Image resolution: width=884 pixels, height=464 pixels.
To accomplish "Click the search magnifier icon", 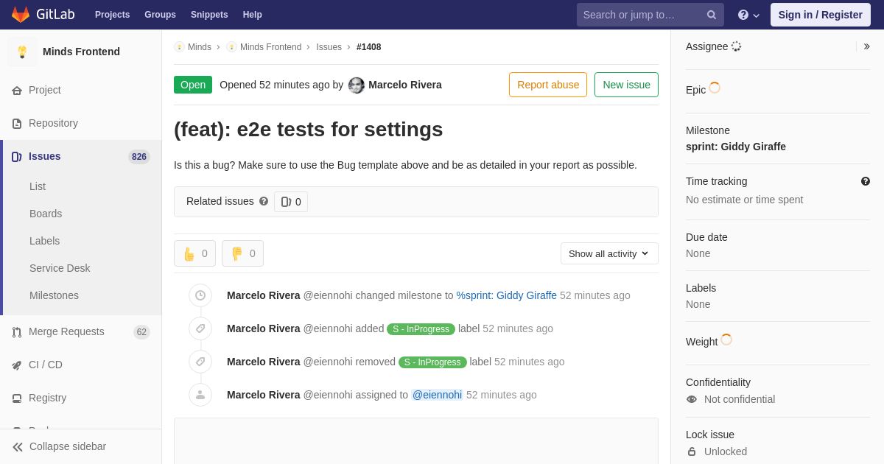I will coord(711,15).
